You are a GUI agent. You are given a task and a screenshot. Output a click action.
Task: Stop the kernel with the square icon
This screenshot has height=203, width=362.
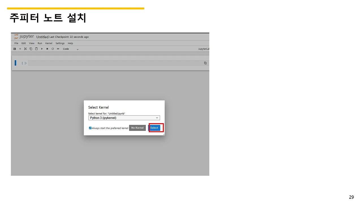tap(47, 49)
